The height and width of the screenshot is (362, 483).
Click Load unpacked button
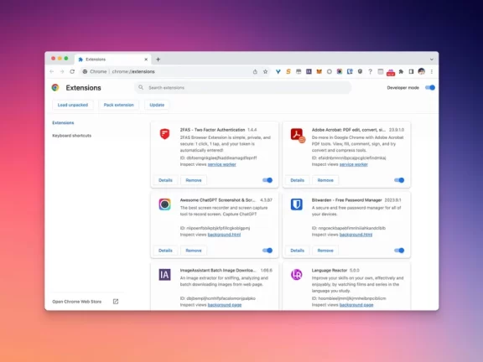[73, 105]
